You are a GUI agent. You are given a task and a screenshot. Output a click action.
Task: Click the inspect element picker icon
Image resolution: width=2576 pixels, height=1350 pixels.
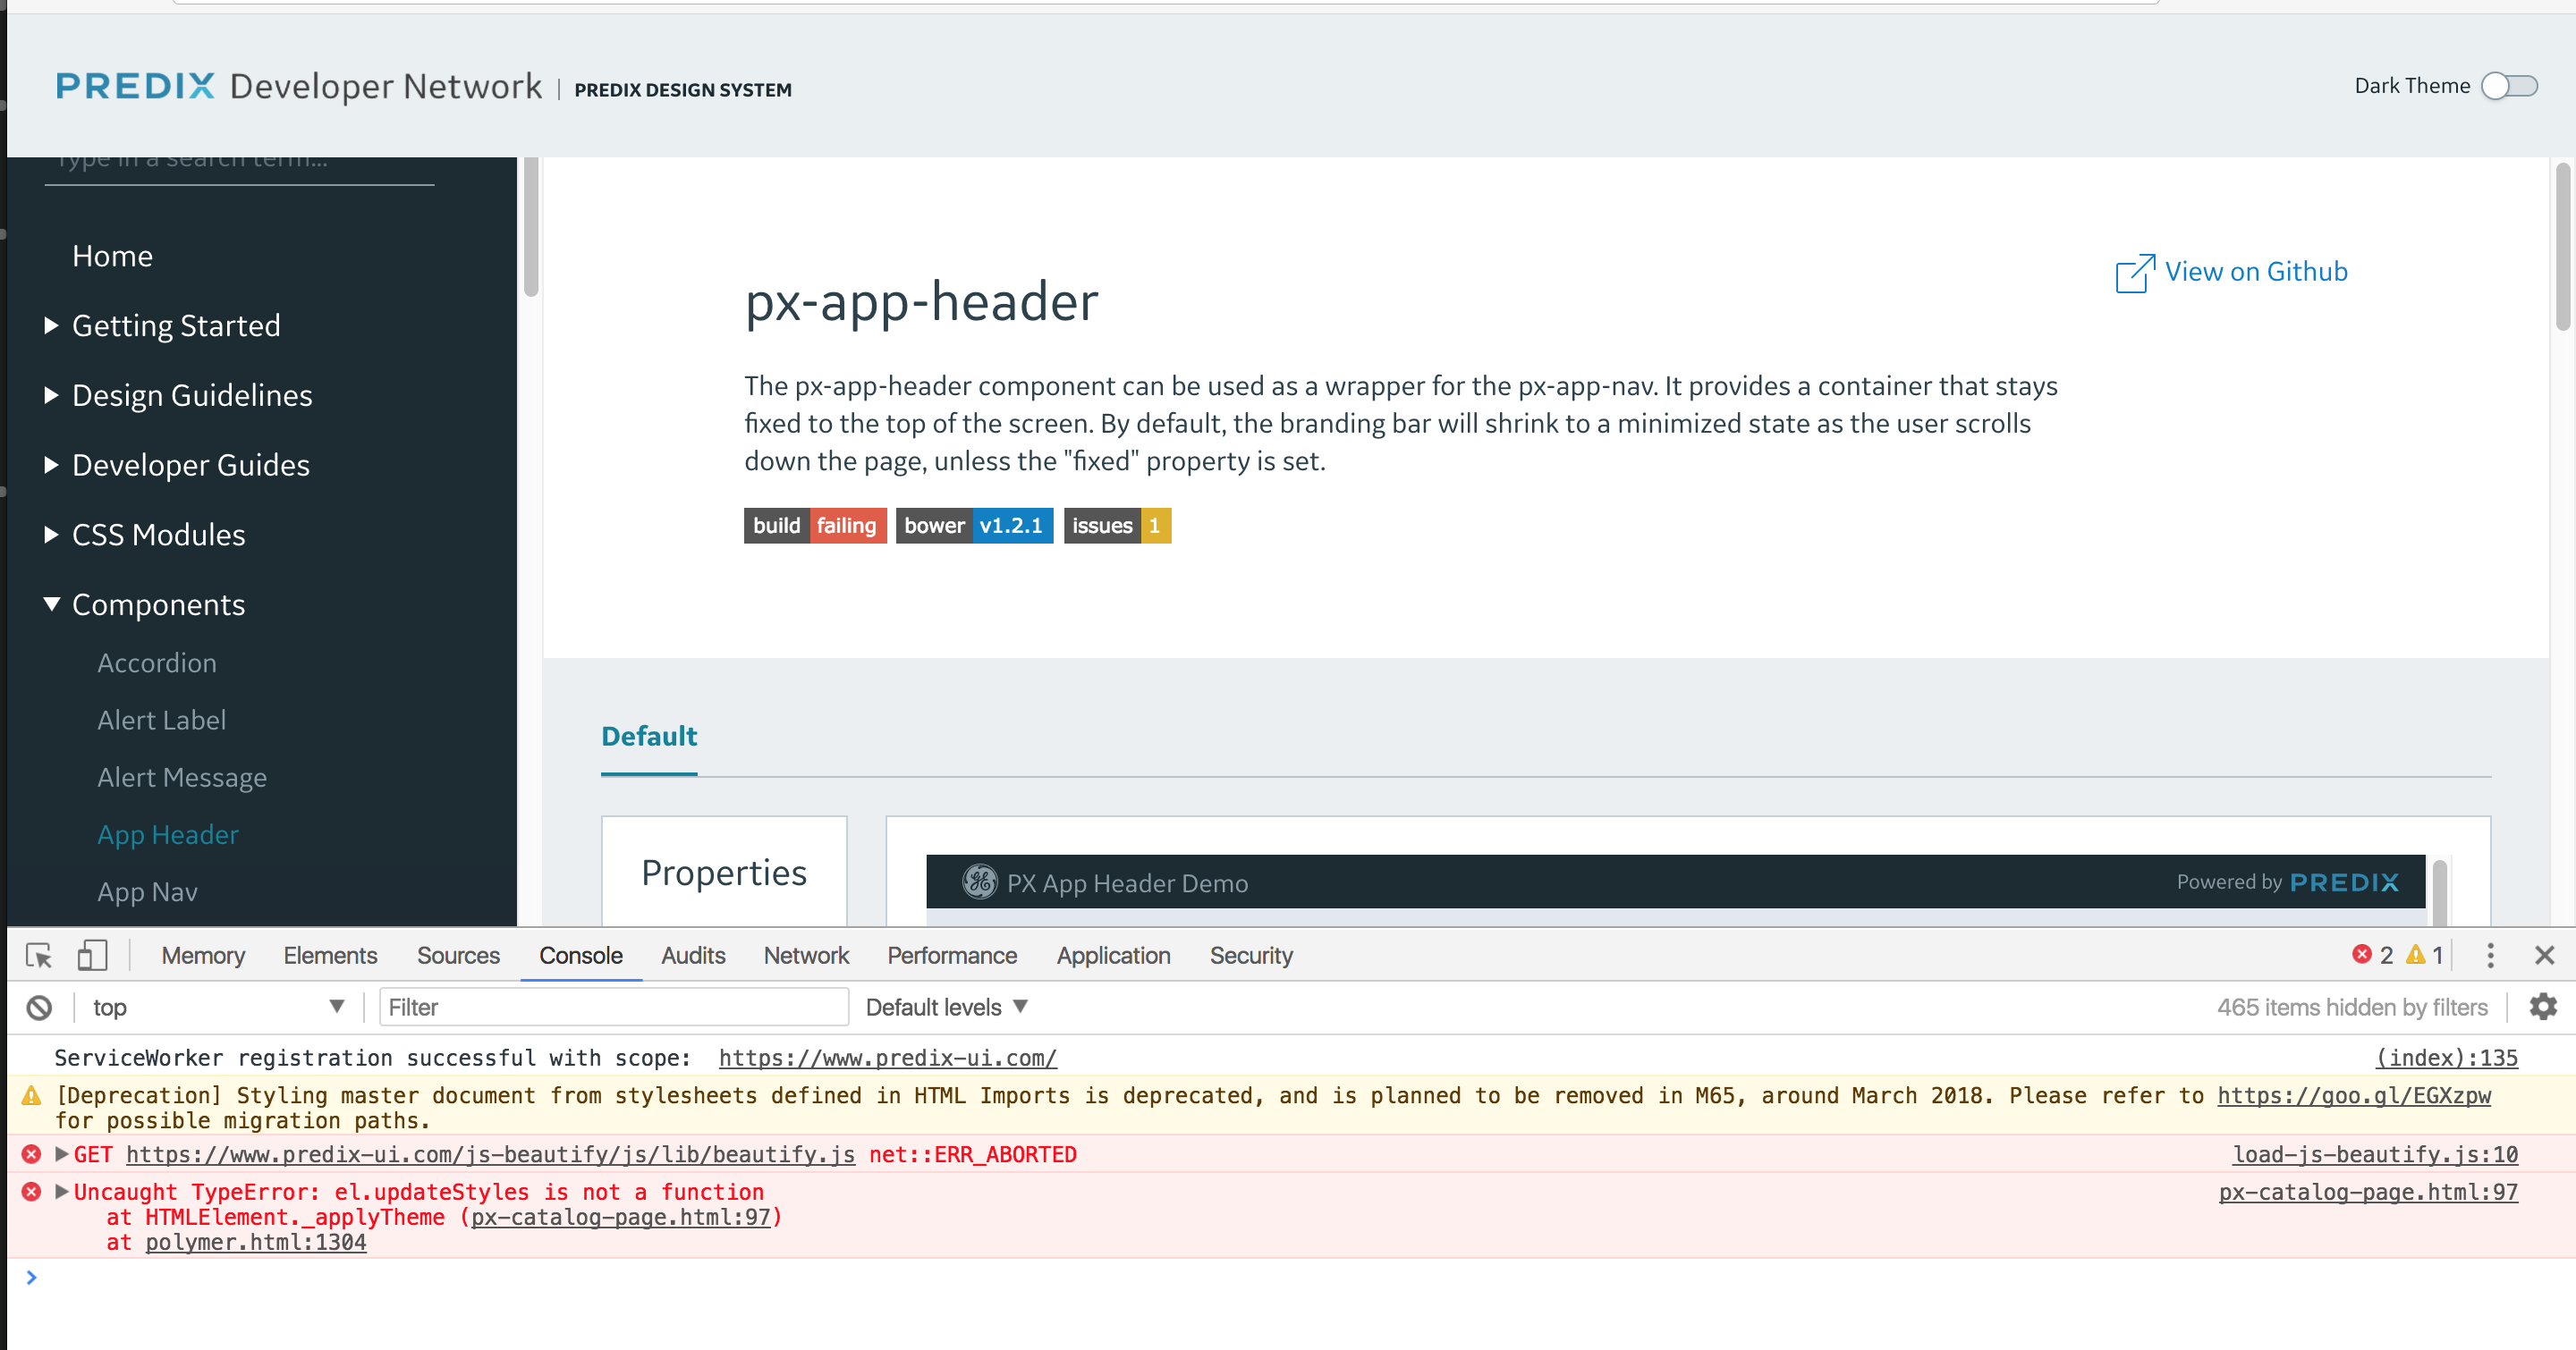click(x=39, y=956)
